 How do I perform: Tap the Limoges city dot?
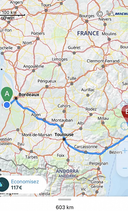[x=60, y=65]
